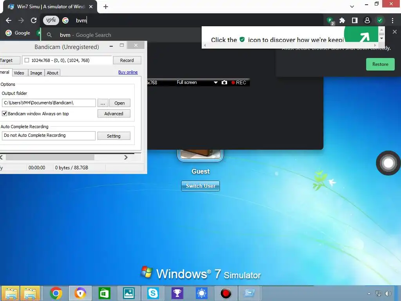Image resolution: width=401 pixels, height=301 pixels.
Task: Switch to the About tab in Bandicam
Action: (52, 73)
